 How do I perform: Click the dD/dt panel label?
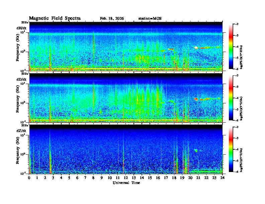[x=21, y=79]
